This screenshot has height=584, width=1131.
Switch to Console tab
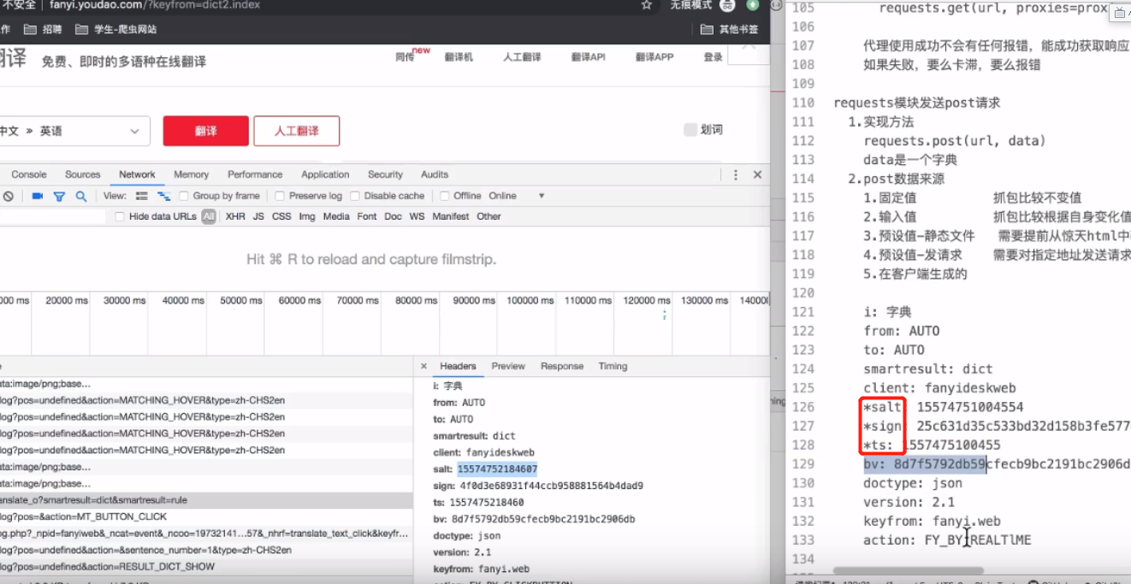pyautogui.click(x=29, y=174)
